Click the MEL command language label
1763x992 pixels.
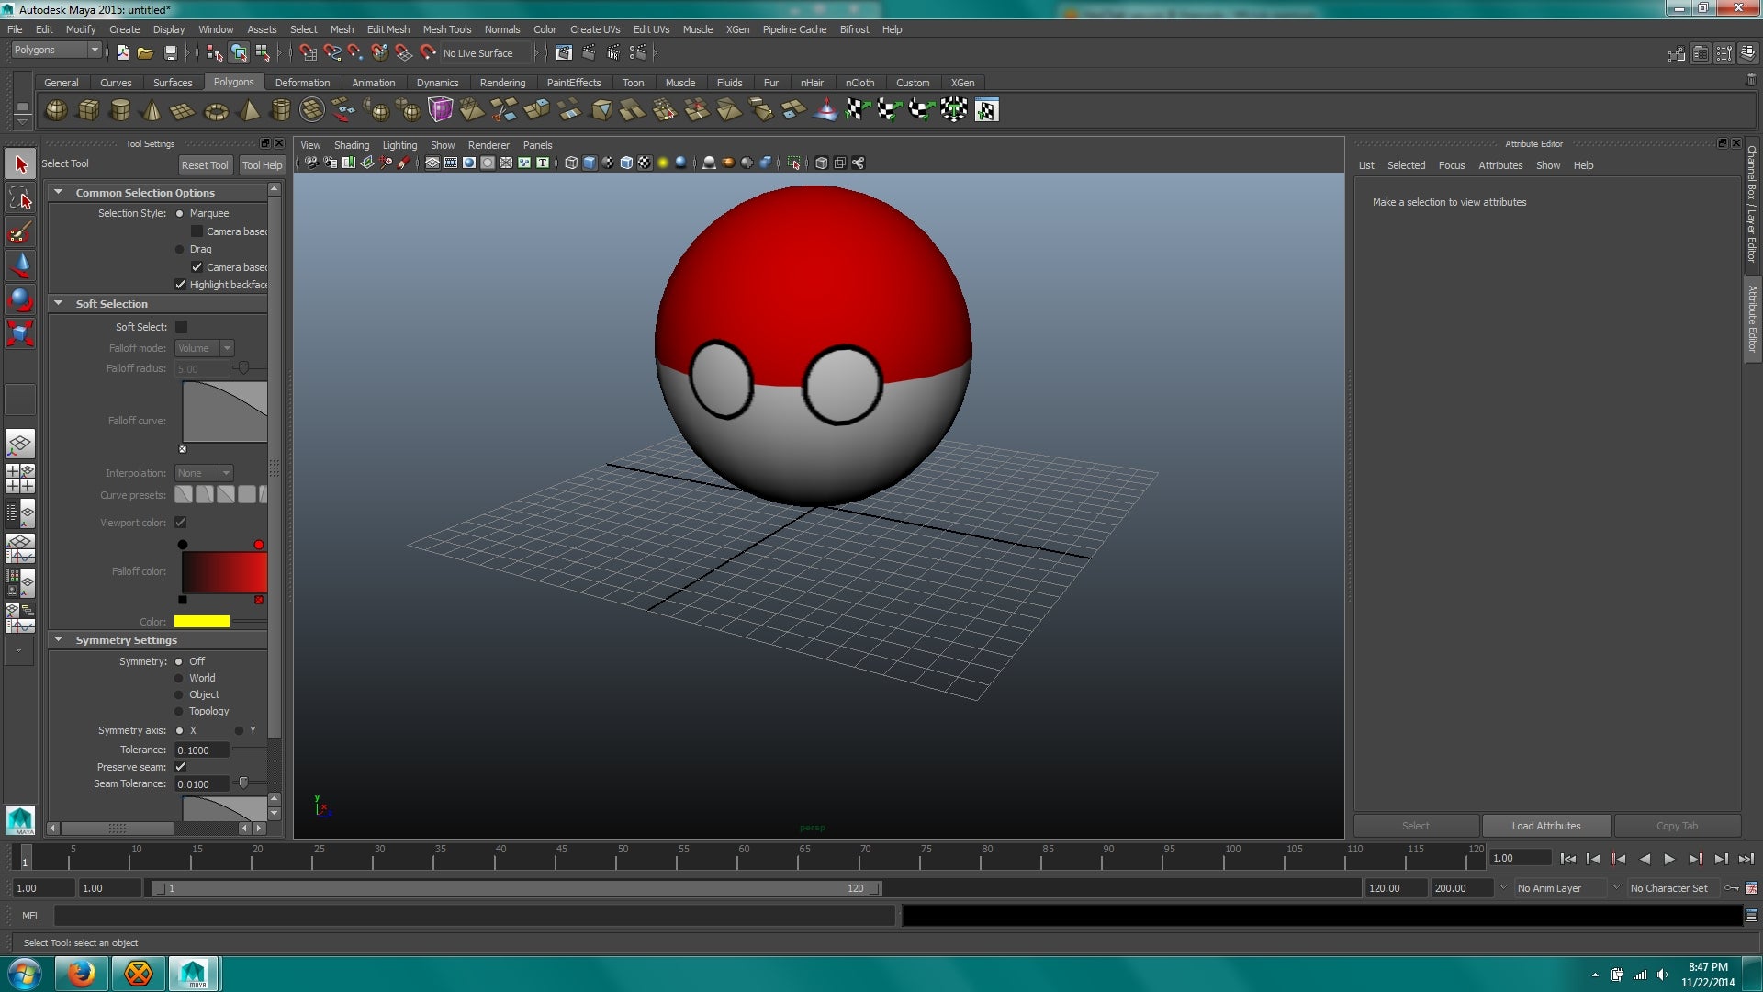coord(30,916)
